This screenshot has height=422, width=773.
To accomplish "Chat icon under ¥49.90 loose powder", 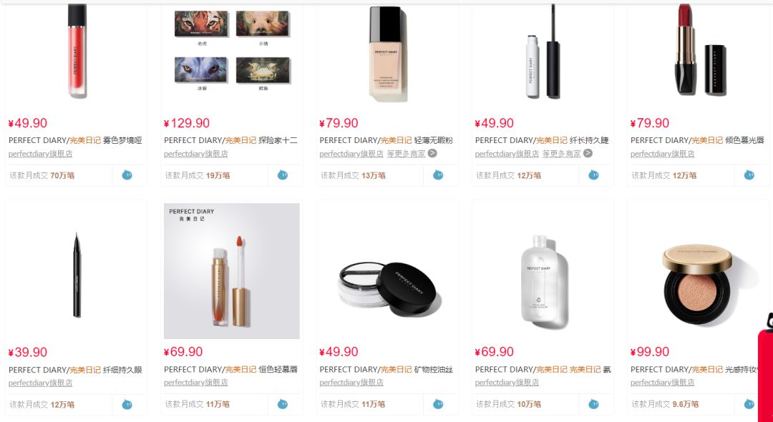I will [x=438, y=404].
